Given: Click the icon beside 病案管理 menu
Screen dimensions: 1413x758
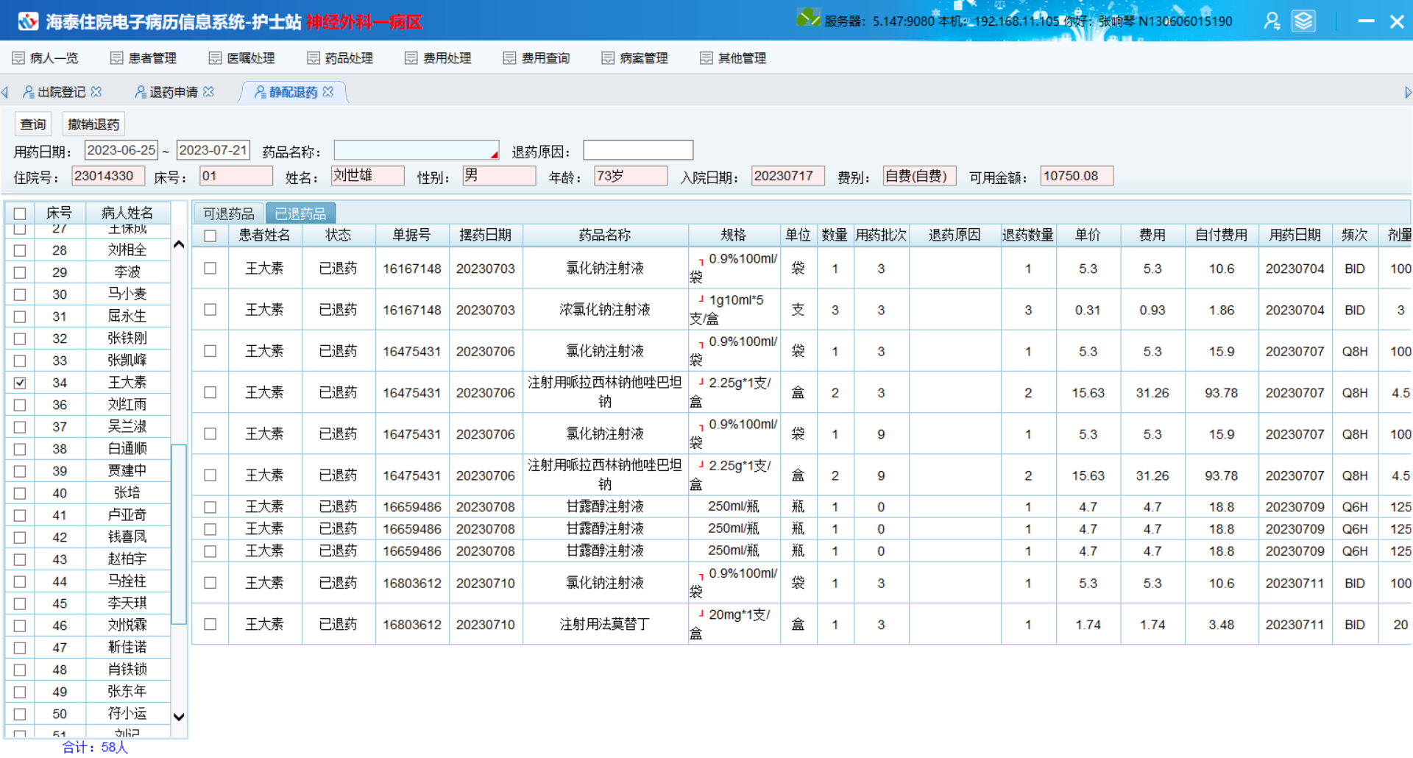Looking at the screenshot, I should point(608,58).
